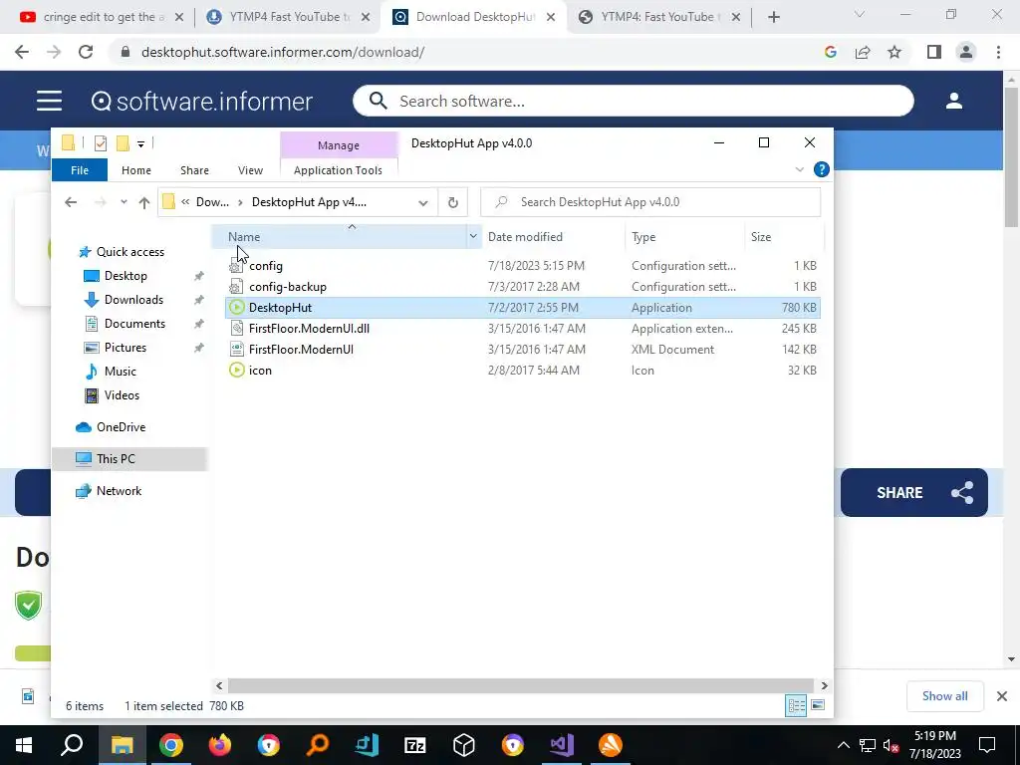The image size is (1020, 765).
Task: Open Quick Access Toolbar customize dropdown
Action: pyautogui.click(x=140, y=143)
